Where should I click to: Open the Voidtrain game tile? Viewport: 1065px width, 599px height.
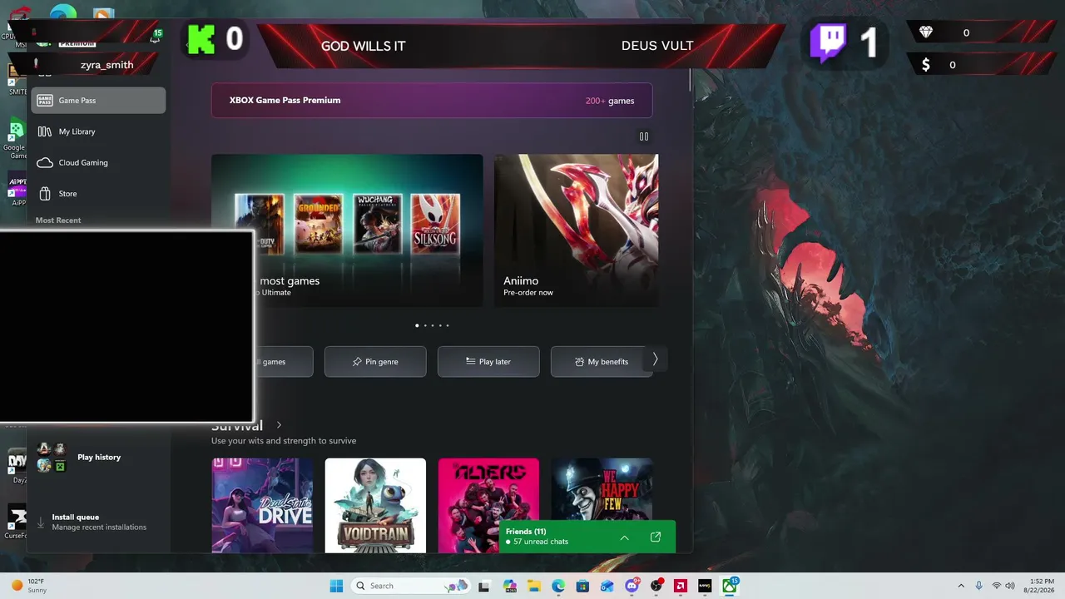click(375, 505)
